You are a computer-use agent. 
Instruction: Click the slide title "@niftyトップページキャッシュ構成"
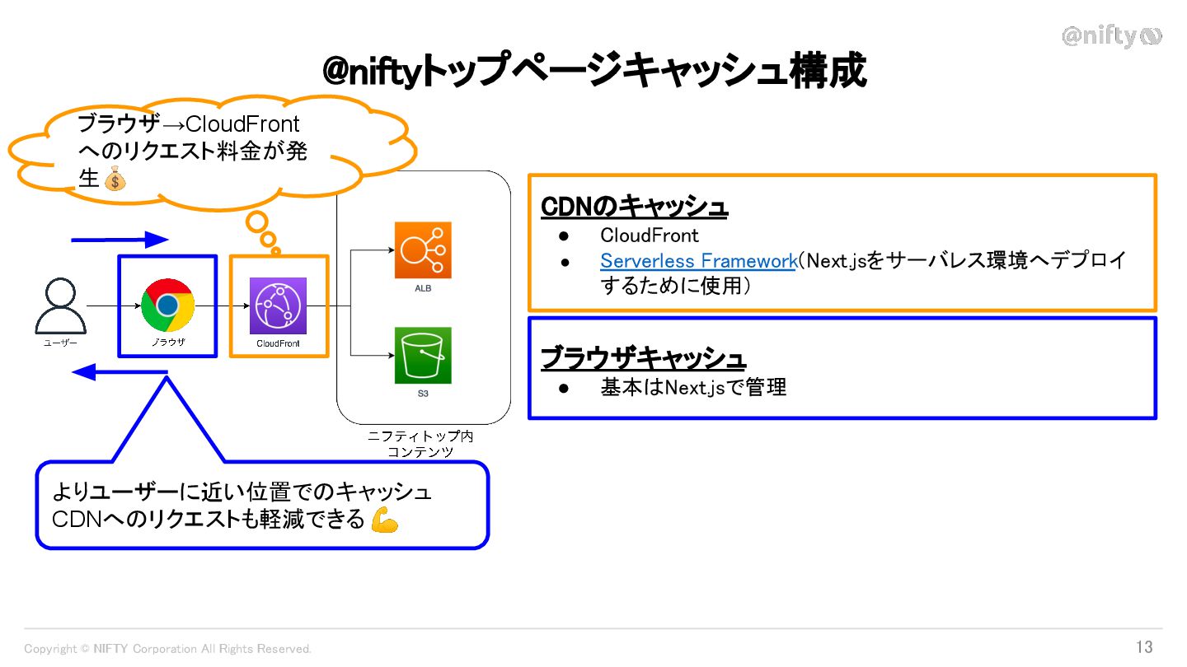pyautogui.click(x=594, y=70)
